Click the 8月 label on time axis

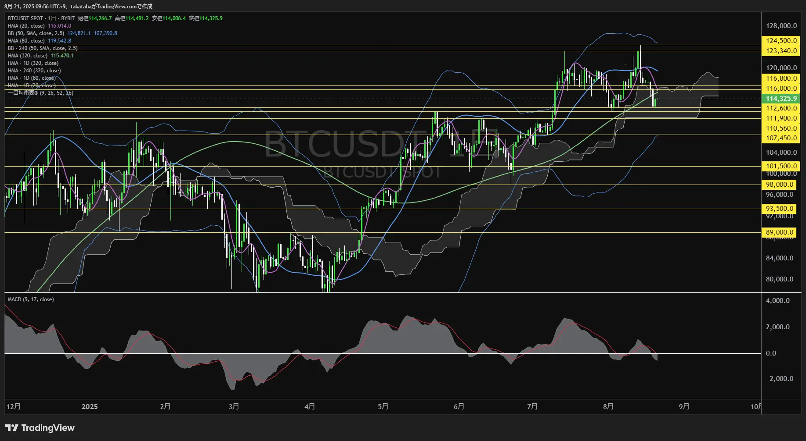608,407
